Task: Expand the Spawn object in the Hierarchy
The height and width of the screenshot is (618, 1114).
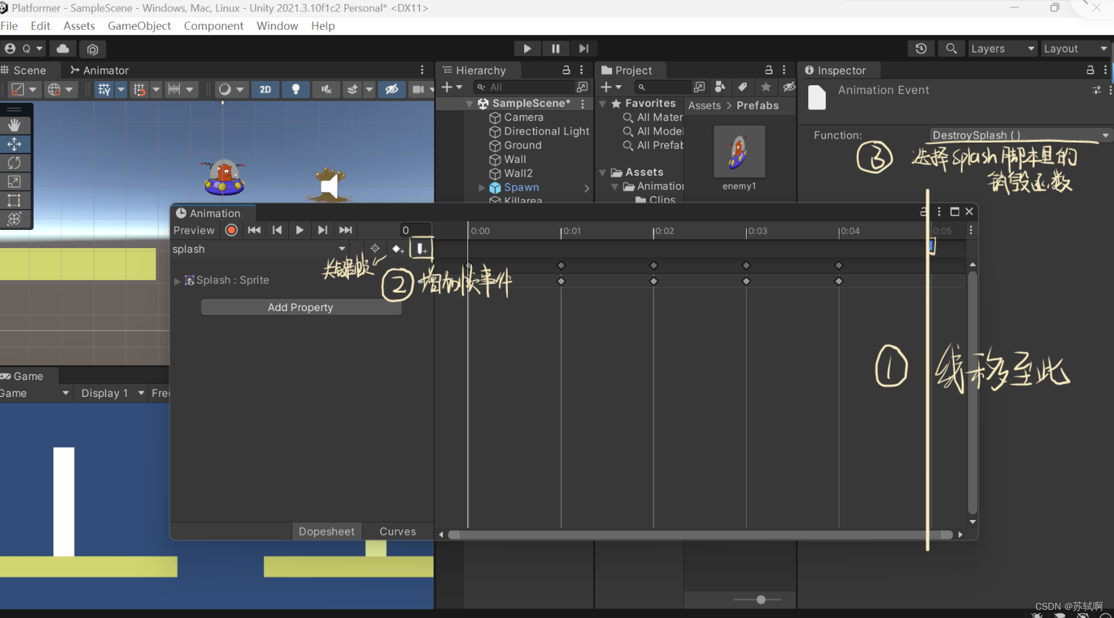Action: point(481,187)
